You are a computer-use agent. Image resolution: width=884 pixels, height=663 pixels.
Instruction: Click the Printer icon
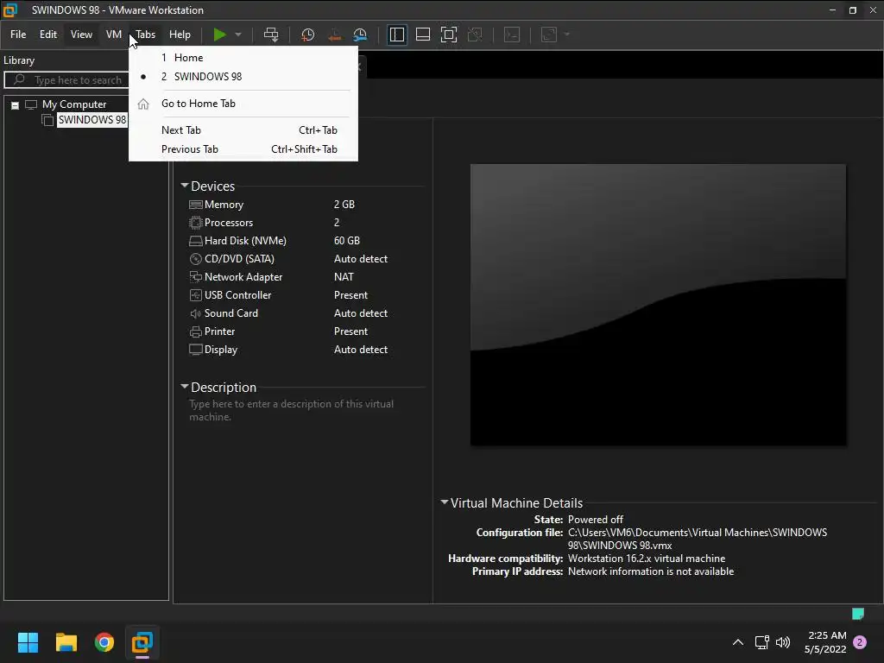(x=196, y=331)
